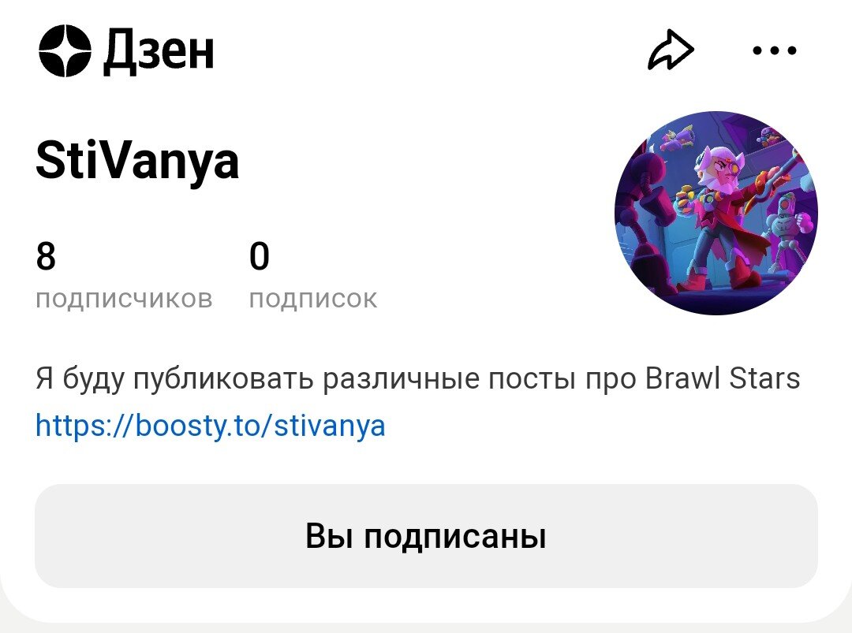Screen dimensions: 852x633
Task: Share the StiVanya channel via arrow icon
Action: click(671, 50)
